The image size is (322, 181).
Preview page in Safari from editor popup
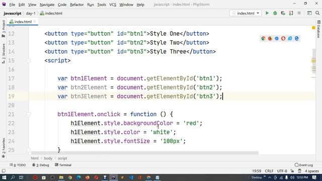click(x=277, y=38)
